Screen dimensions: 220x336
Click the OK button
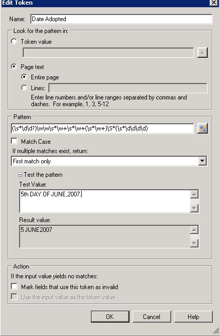110,317
